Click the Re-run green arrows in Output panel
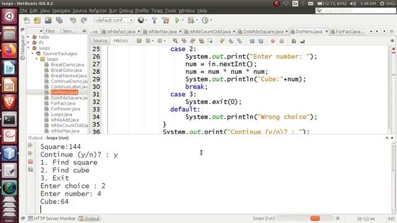Image resolution: width=397 pixels, height=223 pixels. coord(30,145)
